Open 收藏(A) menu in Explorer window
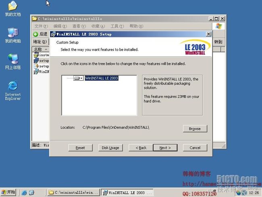The height and width of the screenshot is (197, 262). point(98,26)
